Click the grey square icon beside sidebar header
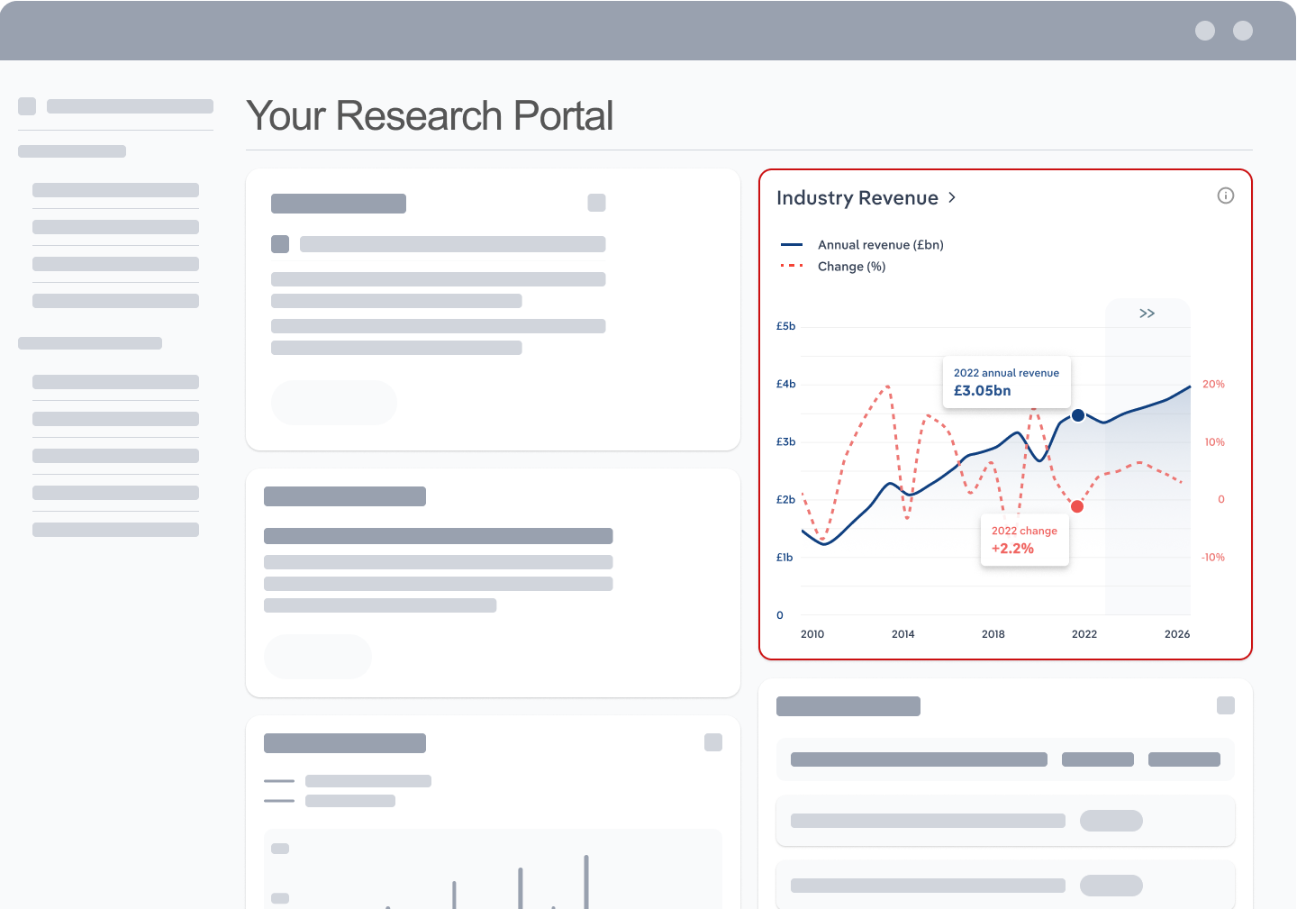Viewport: 1297px width, 909px height. (x=27, y=106)
